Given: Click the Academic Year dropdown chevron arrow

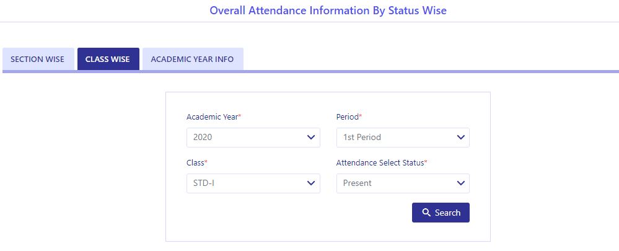Looking at the screenshot, I should 311,138.
